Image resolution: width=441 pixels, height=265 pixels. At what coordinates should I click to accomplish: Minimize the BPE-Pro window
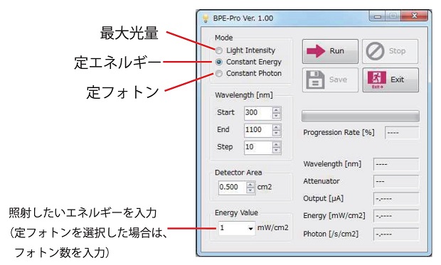(378, 16)
